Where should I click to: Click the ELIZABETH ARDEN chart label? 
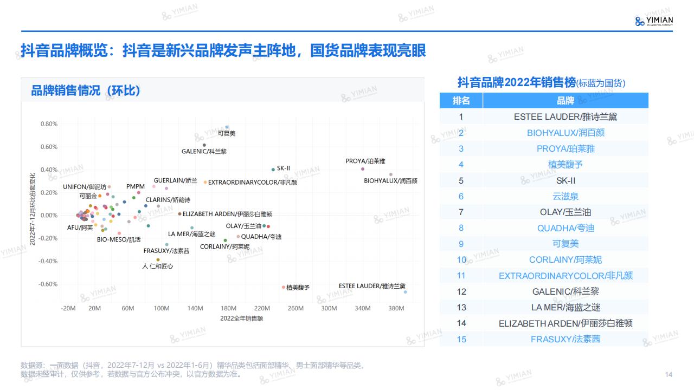pyautogui.click(x=227, y=214)
